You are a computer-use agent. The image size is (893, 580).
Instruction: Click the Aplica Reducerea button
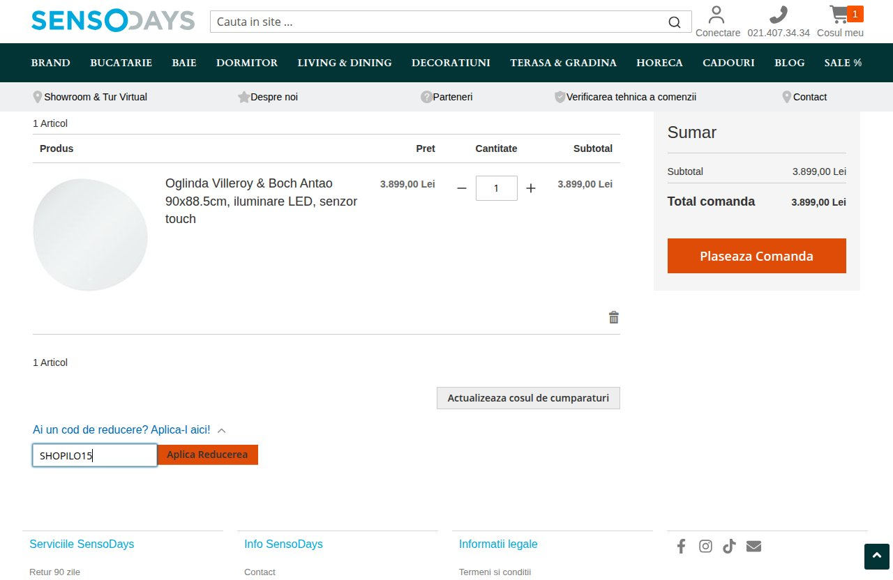207,455
